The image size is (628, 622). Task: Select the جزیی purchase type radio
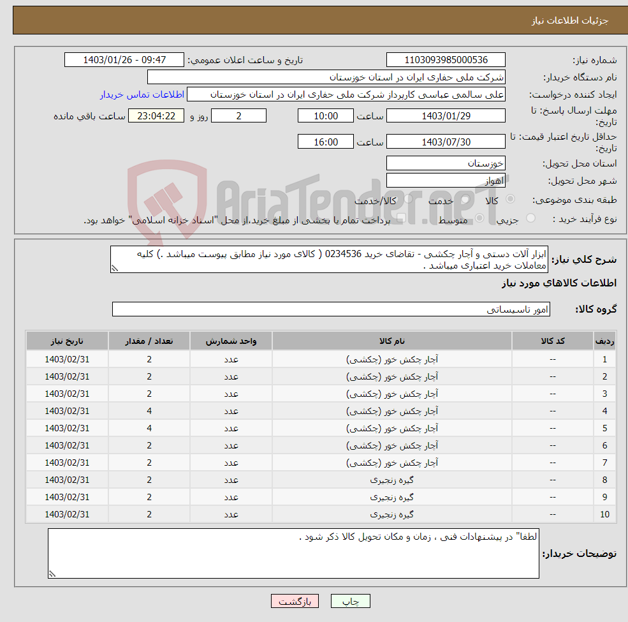tap(530, 218)
